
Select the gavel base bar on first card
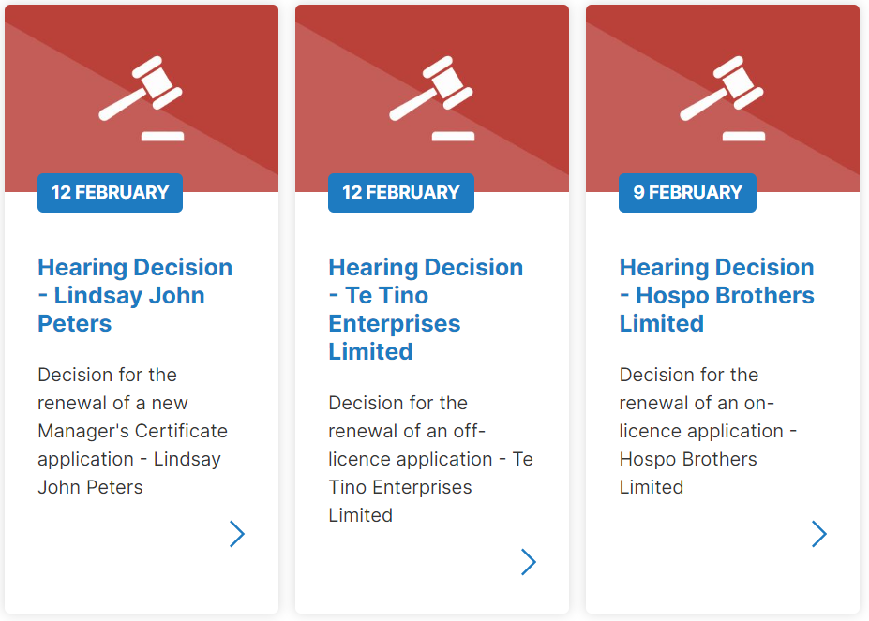[x=162, y=137]
